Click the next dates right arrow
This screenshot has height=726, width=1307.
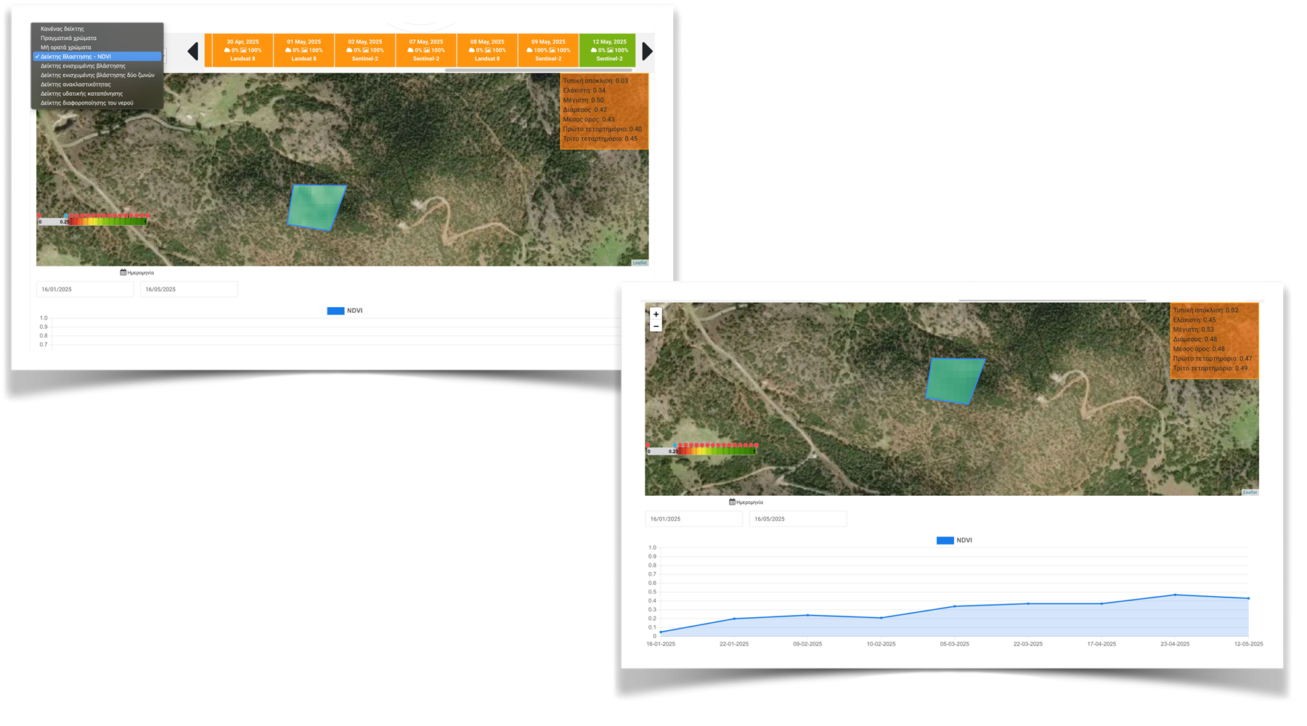coord(647,52)
